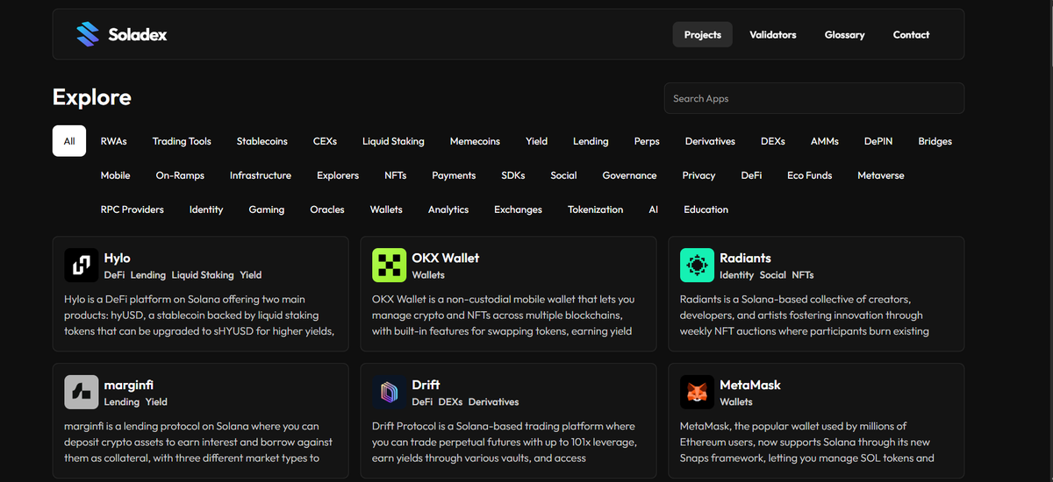The width and height of the screenshot is (1053, 482).
Task: Open the marginfi logo icon
Action: pyautogui.click(x=82, y=393)
